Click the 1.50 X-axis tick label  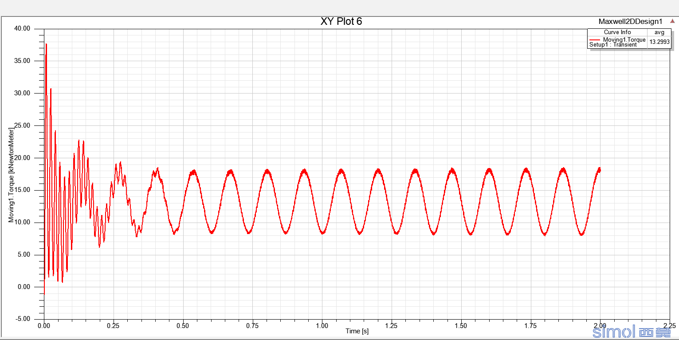461,325
